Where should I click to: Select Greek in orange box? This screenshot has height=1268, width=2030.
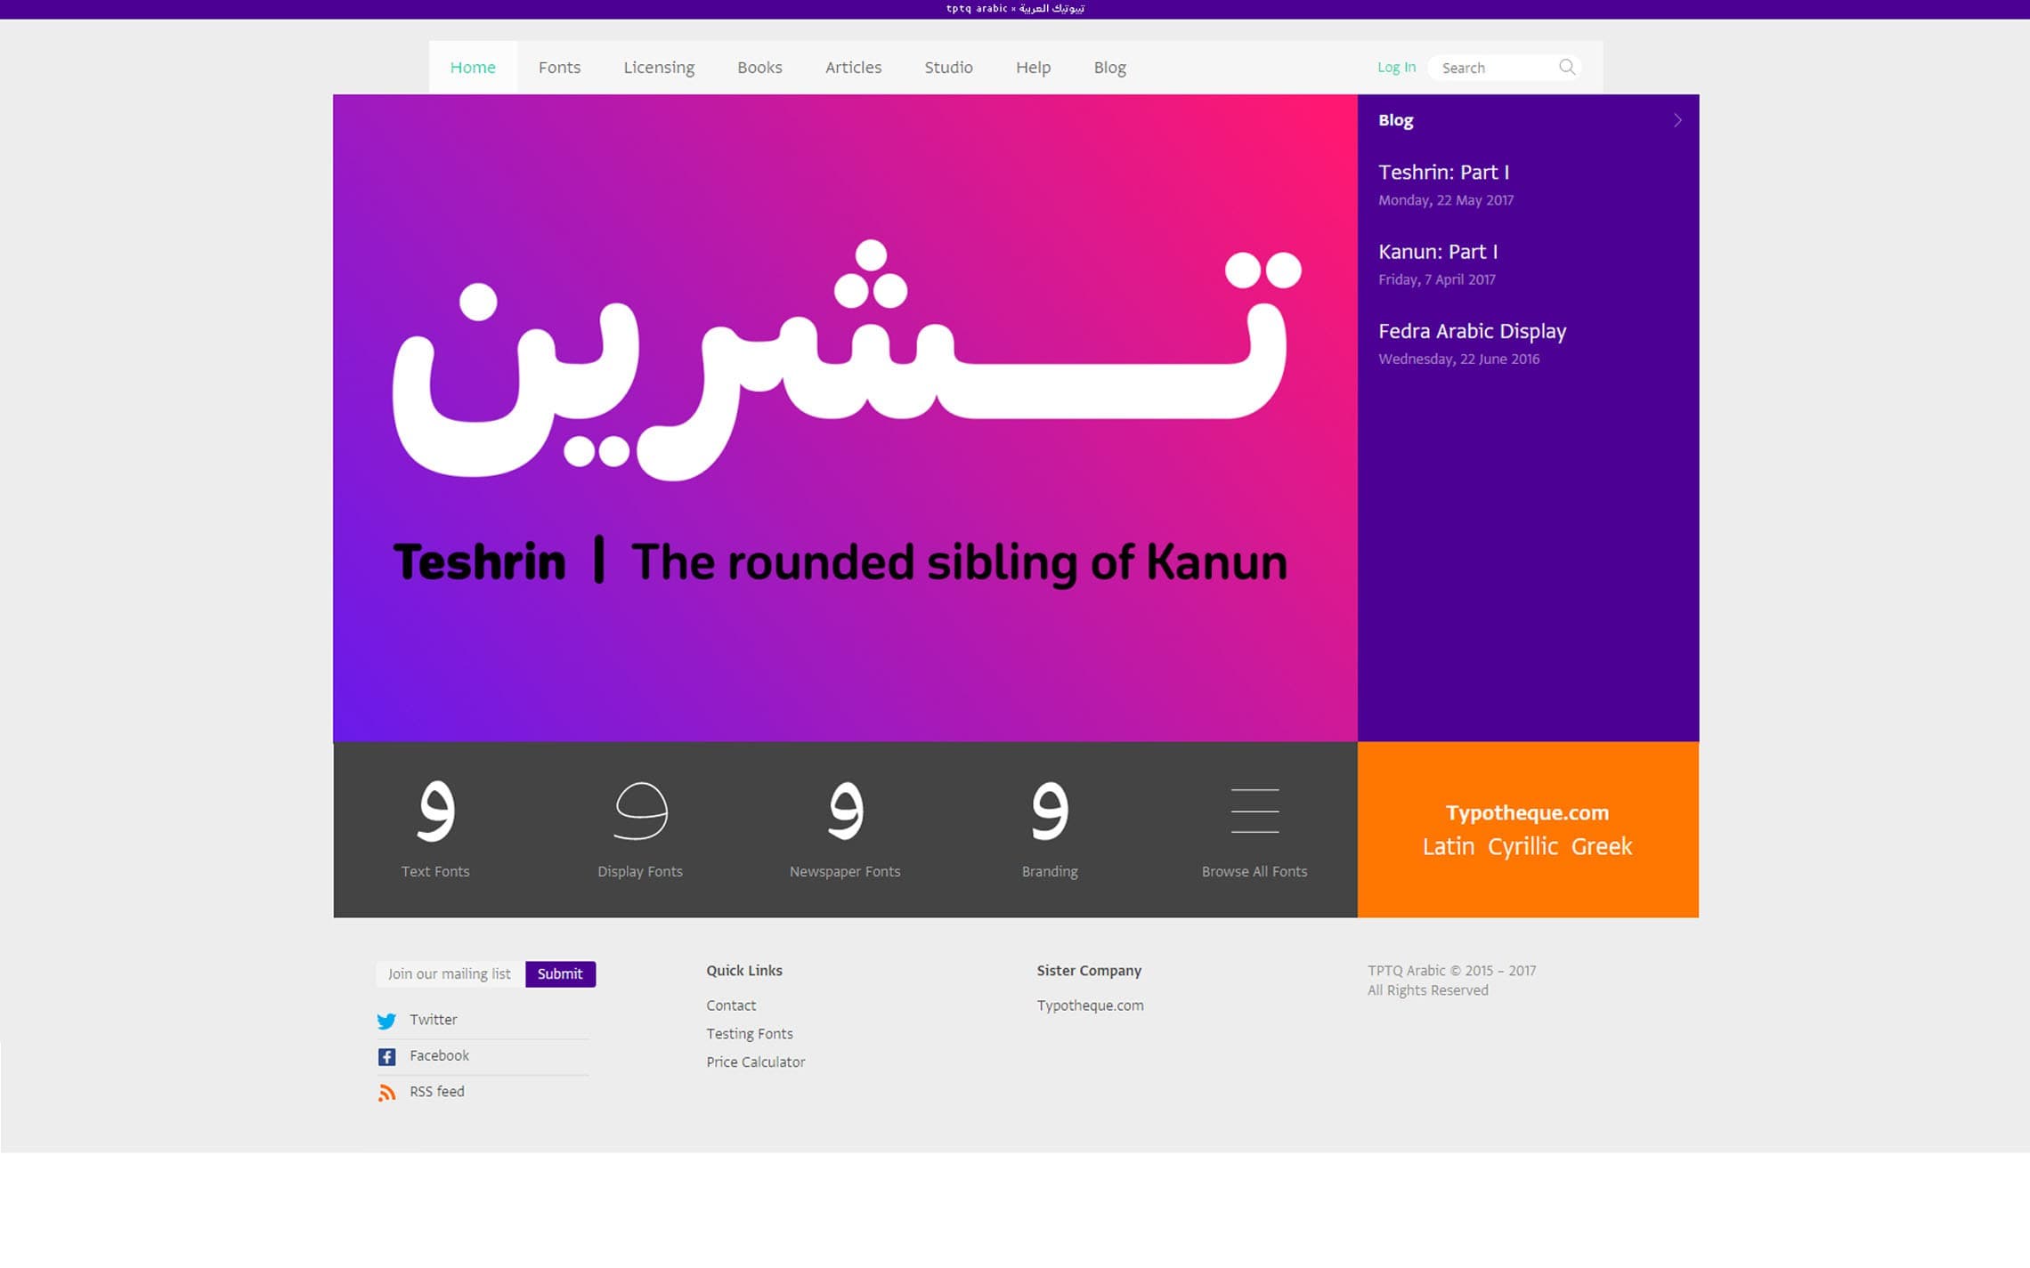(1601, 846)
